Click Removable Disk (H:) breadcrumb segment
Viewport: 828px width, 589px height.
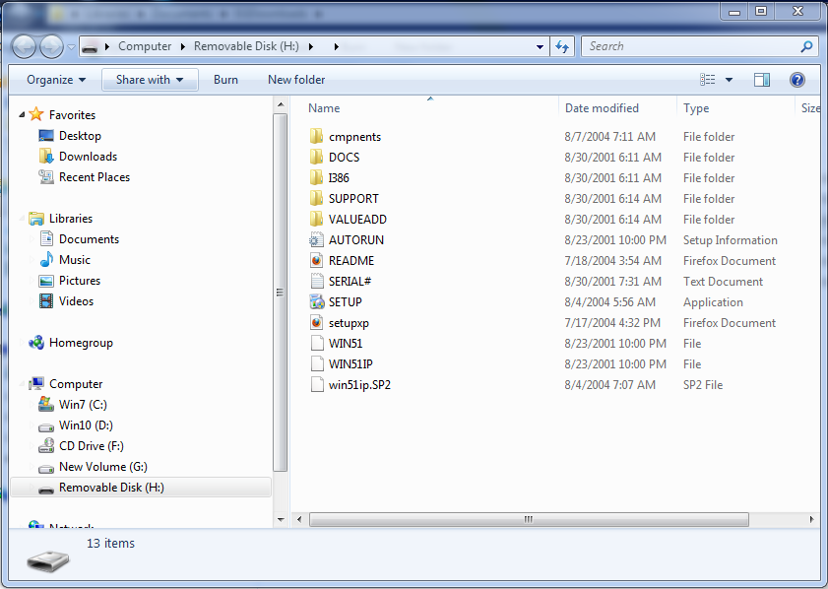246,46
